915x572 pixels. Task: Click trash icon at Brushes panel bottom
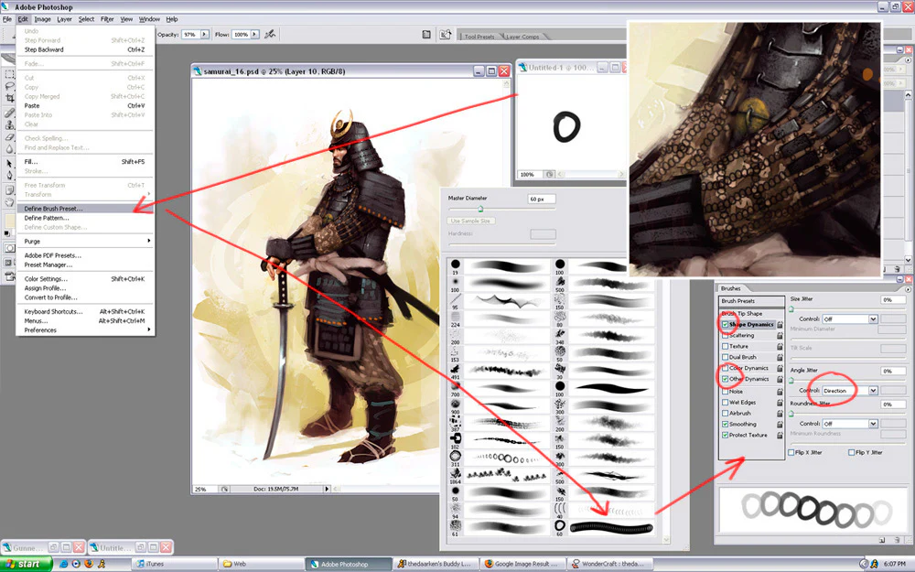[895, 540]
